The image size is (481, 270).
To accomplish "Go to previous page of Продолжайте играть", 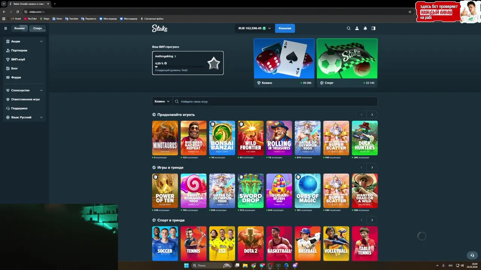I will click(362, 115).
